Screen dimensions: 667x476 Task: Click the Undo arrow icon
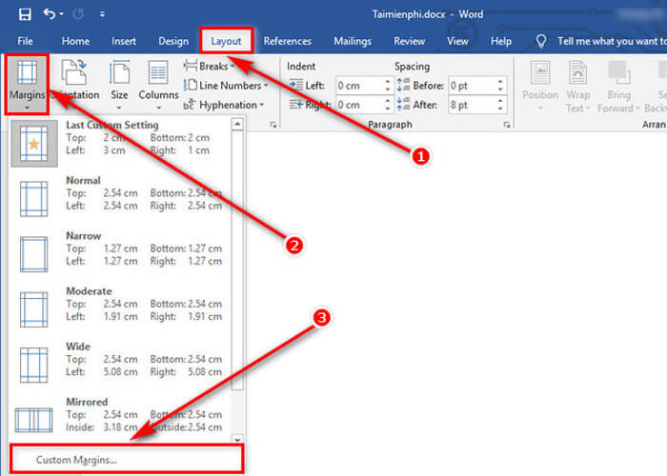(50, 14)
